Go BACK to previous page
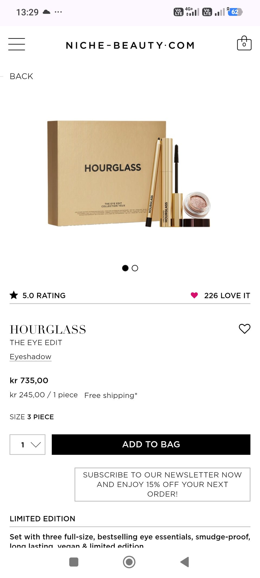Screen dimensions: 260x578 pos(21,76)
